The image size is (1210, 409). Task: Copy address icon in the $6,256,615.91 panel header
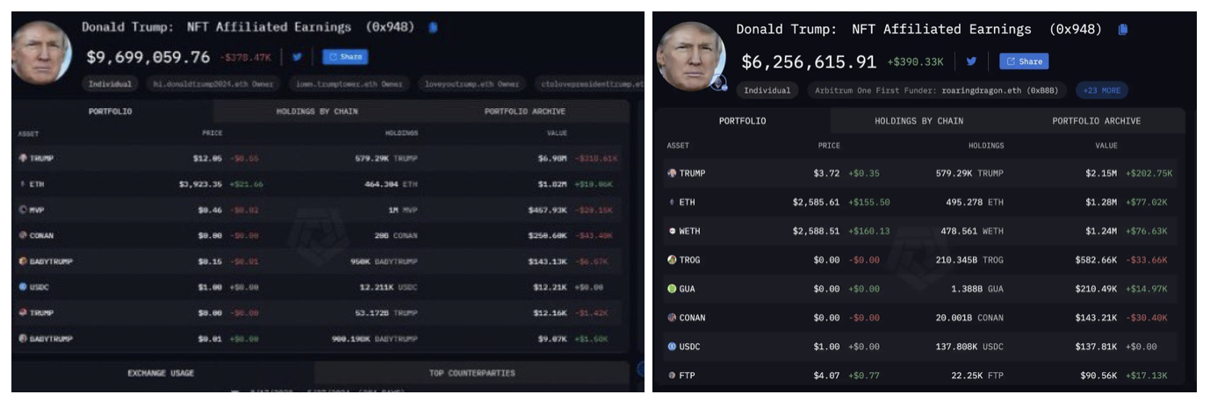(1122, 29)
